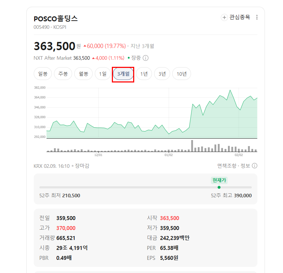Viewport: 283px width, 273px height.
Task: Click the NXT After Market label
Action: pos(53,58)
